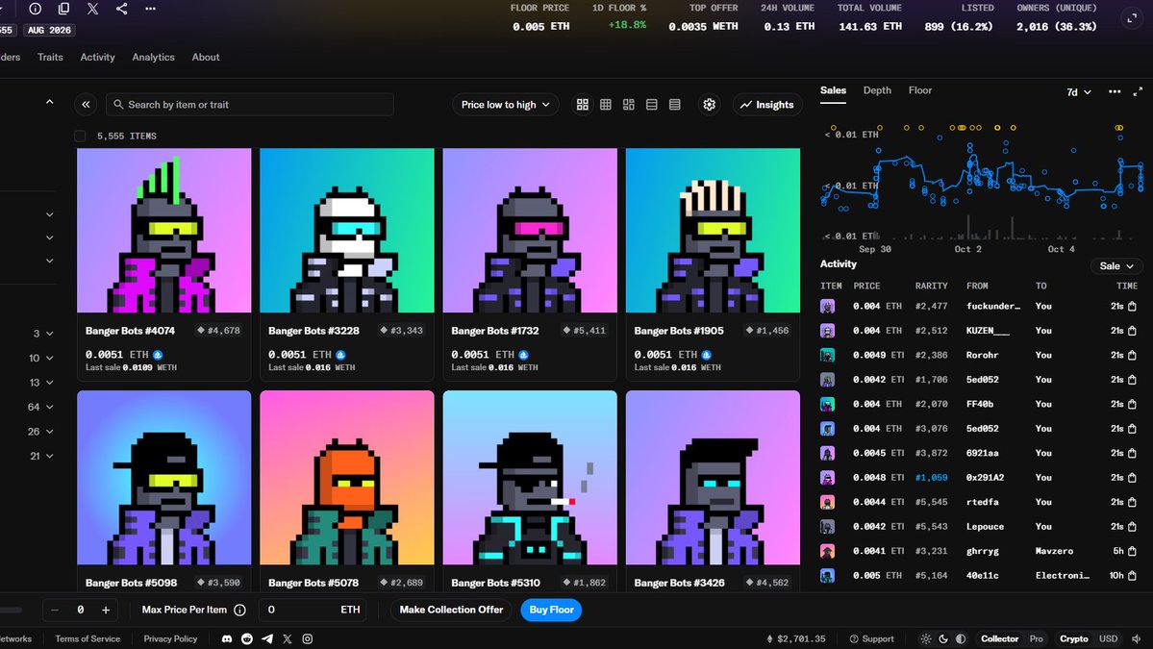This screenshot has height=649, width=1153.
Task: Enable dark theme with moon icon
Action: tap(943, 638)
